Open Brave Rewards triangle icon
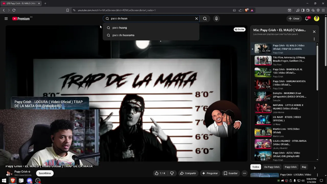The image size is (327, 184). click(x=252, y=10)
